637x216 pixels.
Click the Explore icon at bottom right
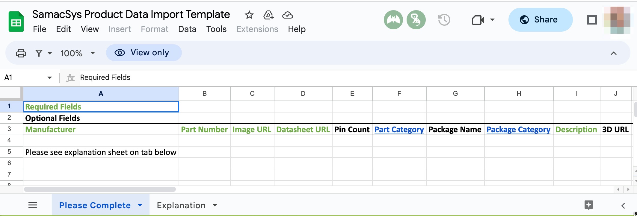tap(588, 205)
